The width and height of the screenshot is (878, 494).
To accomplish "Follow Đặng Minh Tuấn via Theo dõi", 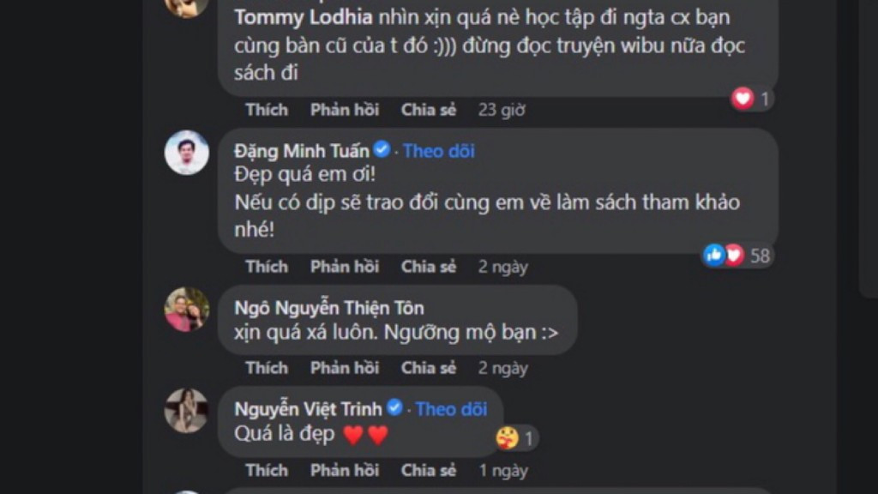I will point(438,150).
